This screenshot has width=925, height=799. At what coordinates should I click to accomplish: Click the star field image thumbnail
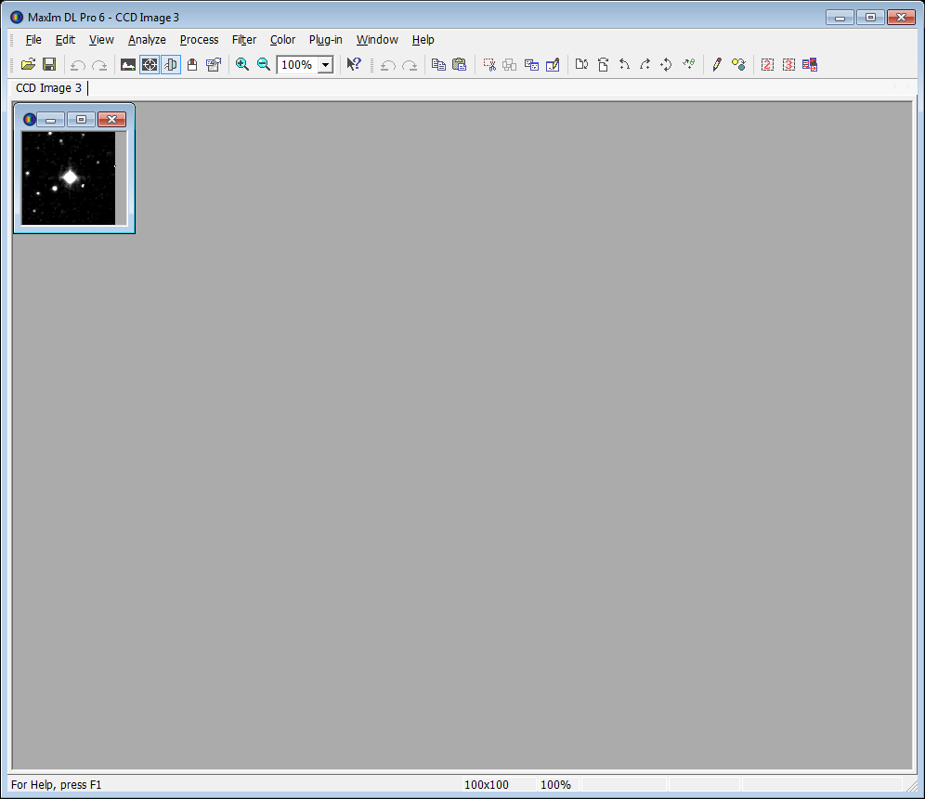[69, 178]
